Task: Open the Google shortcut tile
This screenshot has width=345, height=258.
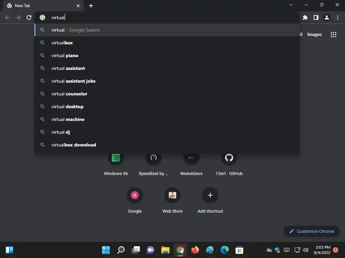Action: [x=135, y=200]
